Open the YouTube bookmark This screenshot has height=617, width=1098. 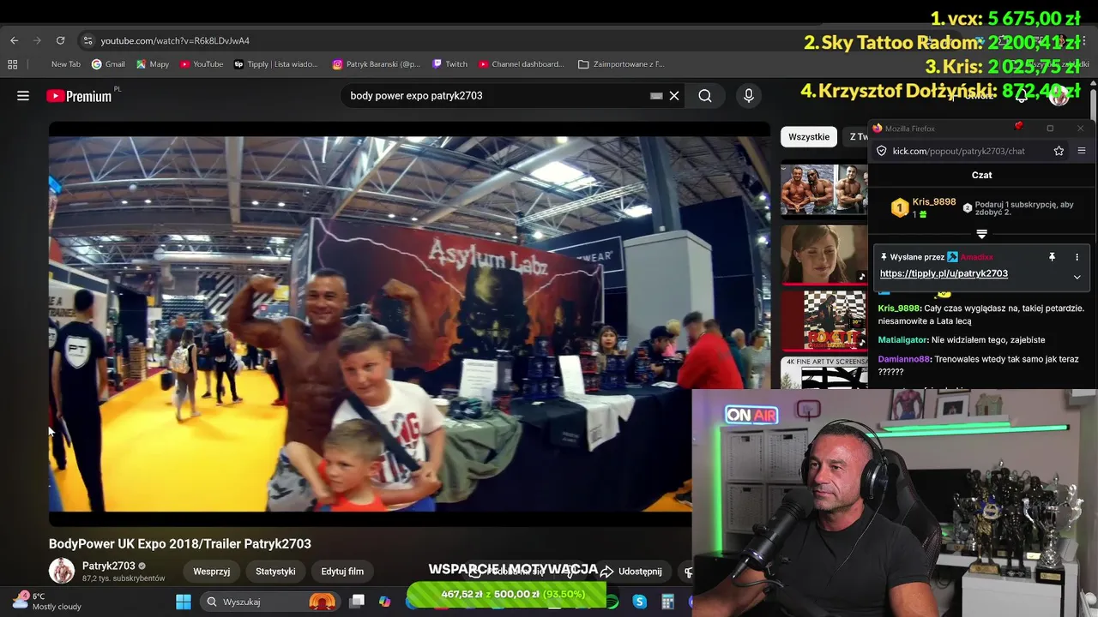click(202, 64)
